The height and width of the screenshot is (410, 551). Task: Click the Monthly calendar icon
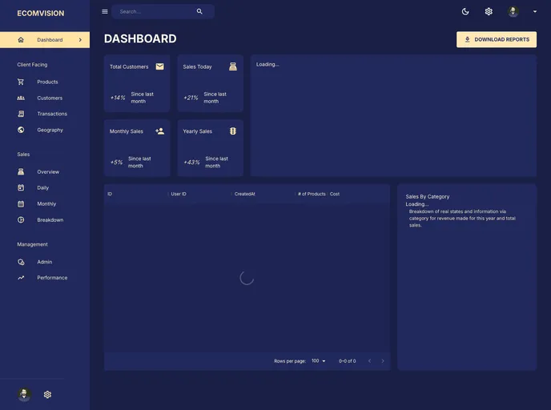tap(21, 203)
